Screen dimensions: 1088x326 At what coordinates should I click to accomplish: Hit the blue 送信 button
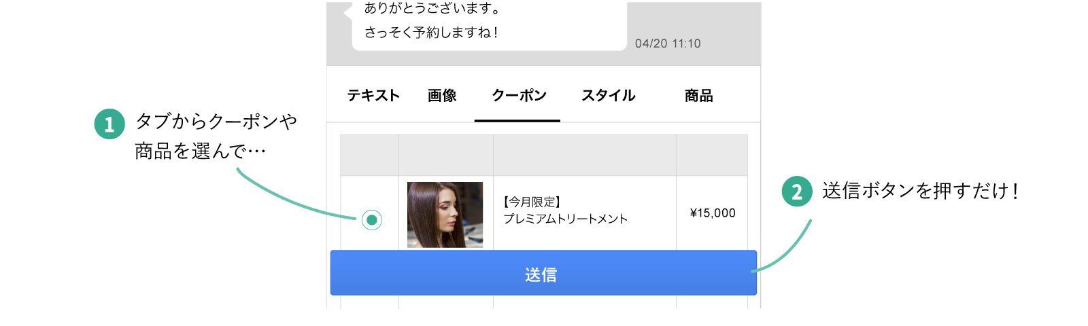click(543, 273)
